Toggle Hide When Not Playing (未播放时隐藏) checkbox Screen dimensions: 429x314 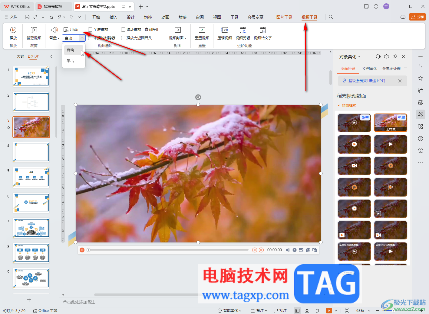[x=90, y=38]
